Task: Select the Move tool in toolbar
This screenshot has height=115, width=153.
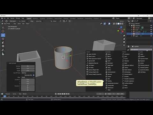Action: click(3, 35)
